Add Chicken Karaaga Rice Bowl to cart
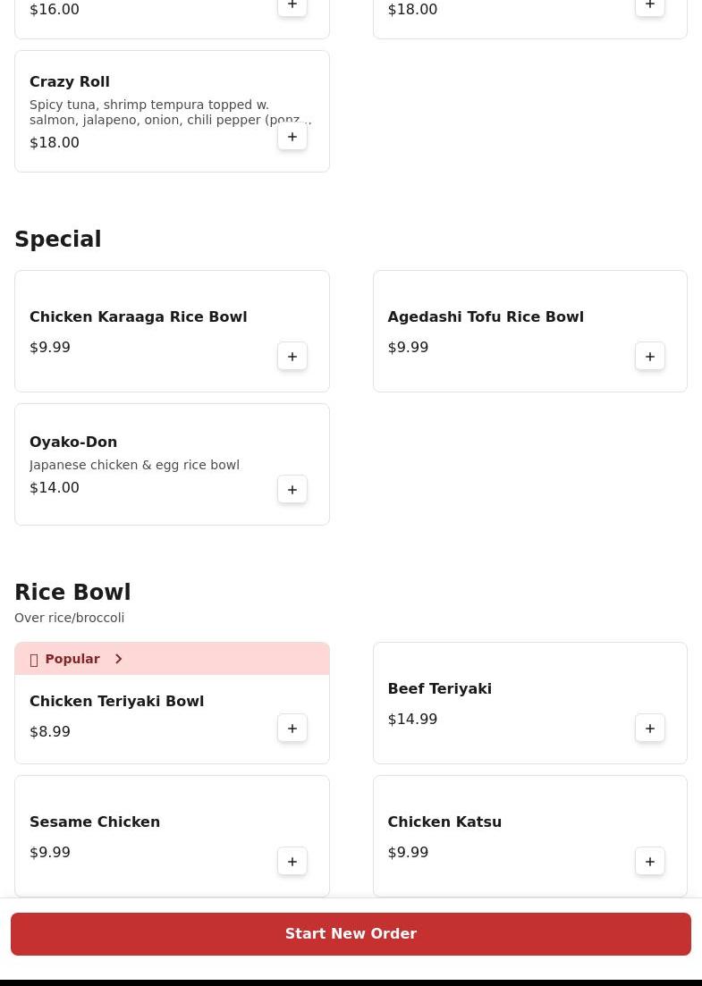The width and height of the screenshot is (702, 986). [292, 357]
